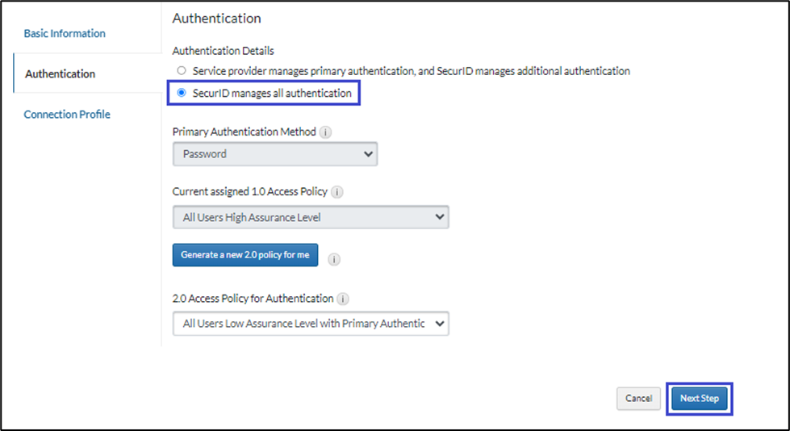Proceed with the Next Step button
Viewport: 790px width, 431px height.
click(699, 399)
